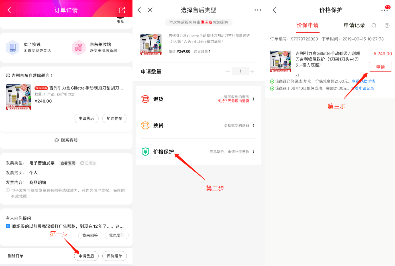This screenshot has width=395, height=266.
Task: Tap the ¥249.00 price on 价格保护
Action: click(x=383, y=53)
